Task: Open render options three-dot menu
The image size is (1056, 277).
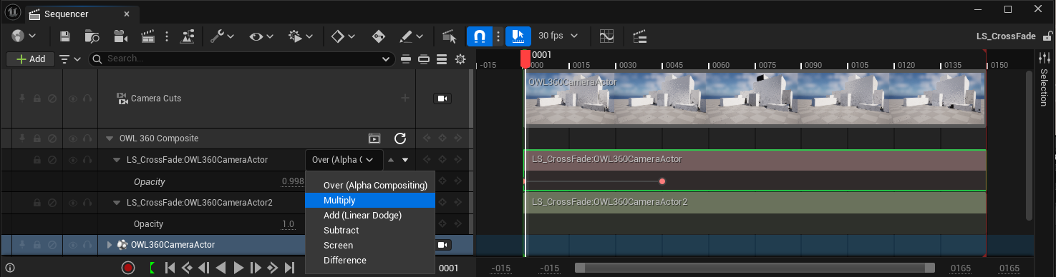Action: tap(167, 36)
